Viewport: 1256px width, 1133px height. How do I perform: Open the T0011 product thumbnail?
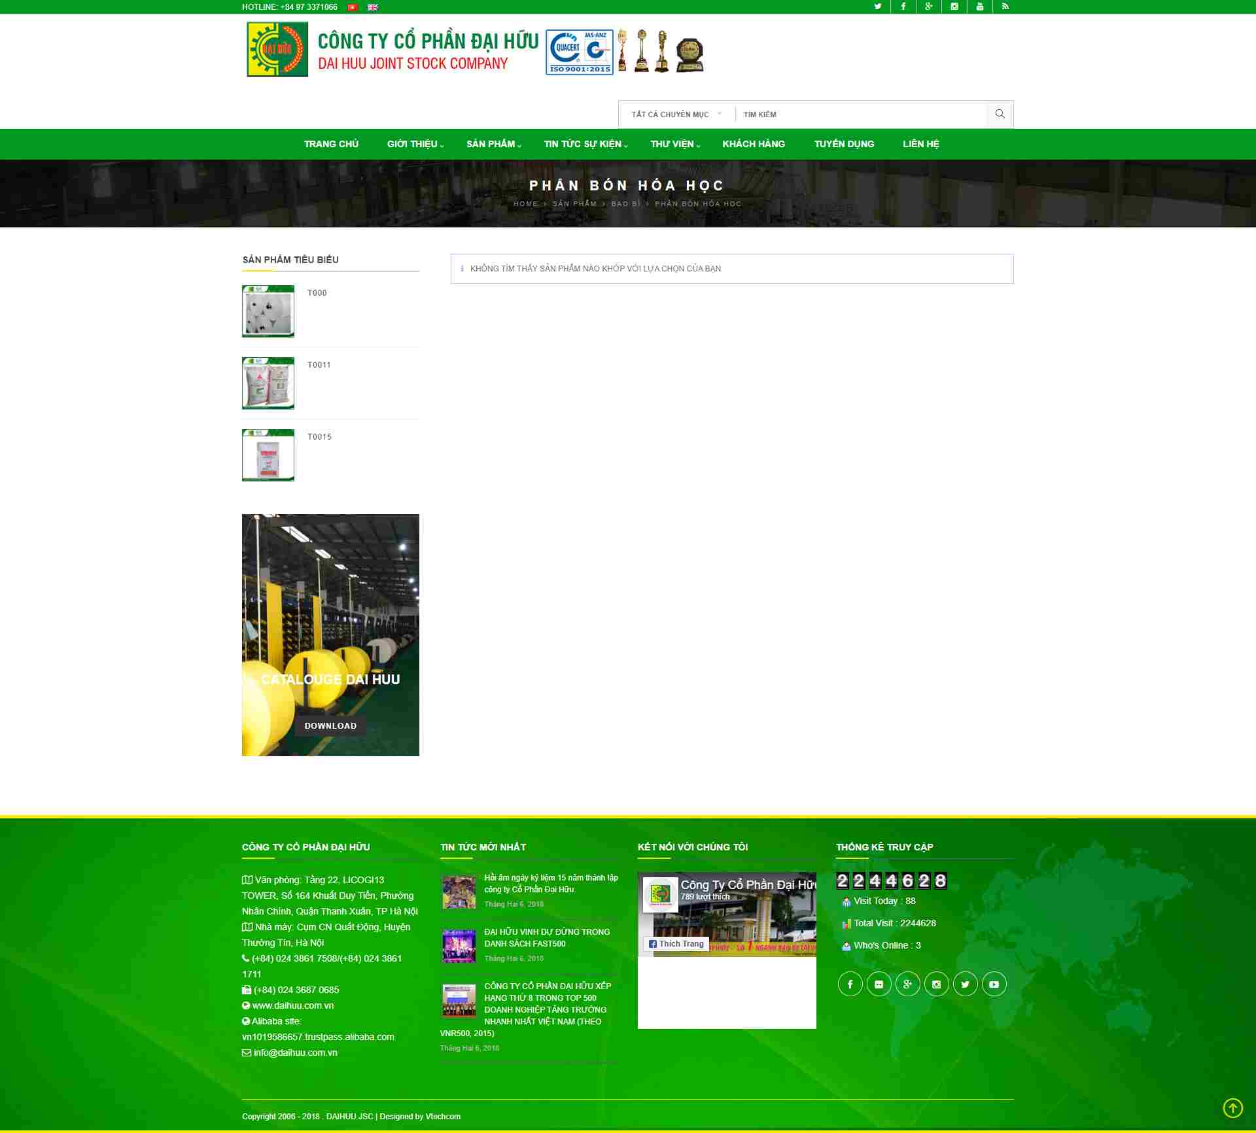268,383
